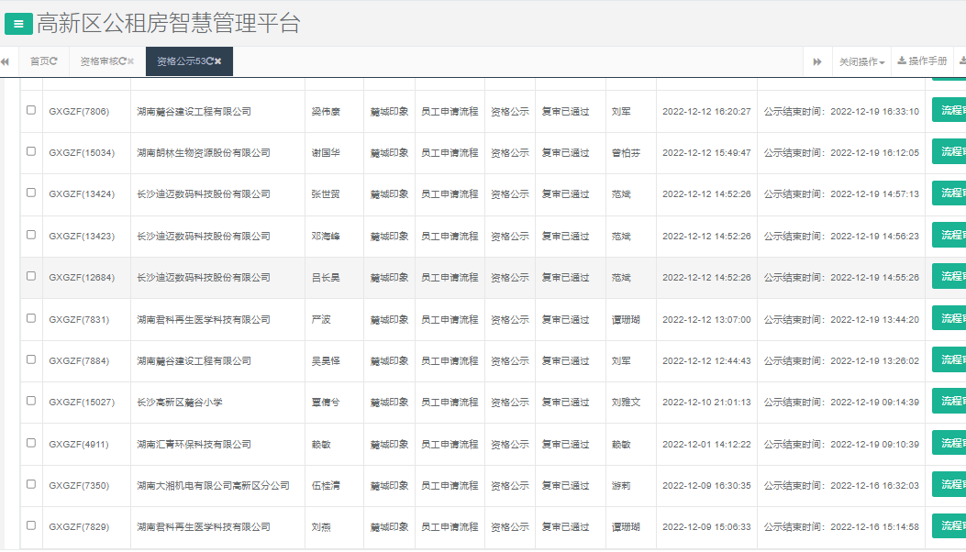Click the download icon beside 操作手册
Viewport: 966px width, 552px height.
[902, 61]
